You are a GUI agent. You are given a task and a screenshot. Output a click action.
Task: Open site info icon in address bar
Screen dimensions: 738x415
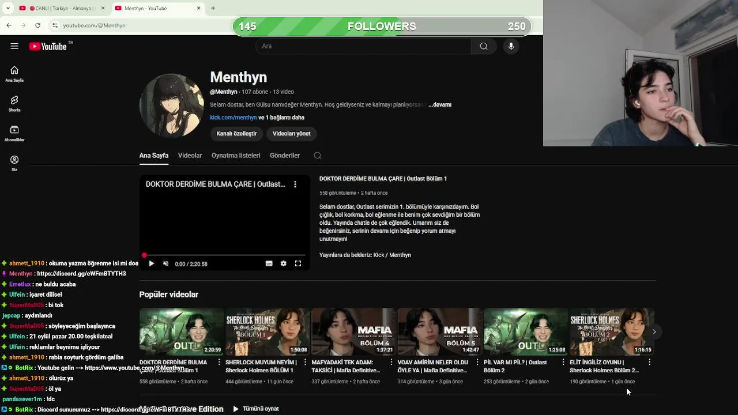tap(55, 25)
